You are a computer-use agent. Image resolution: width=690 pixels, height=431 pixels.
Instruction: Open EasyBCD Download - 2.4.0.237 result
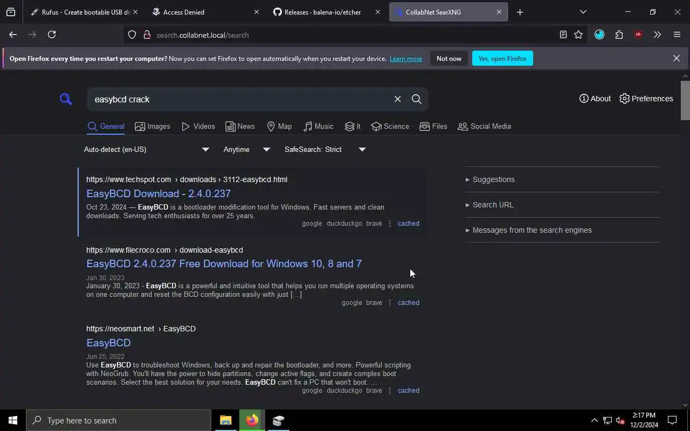pyautogui.click(x=158, y=193)
